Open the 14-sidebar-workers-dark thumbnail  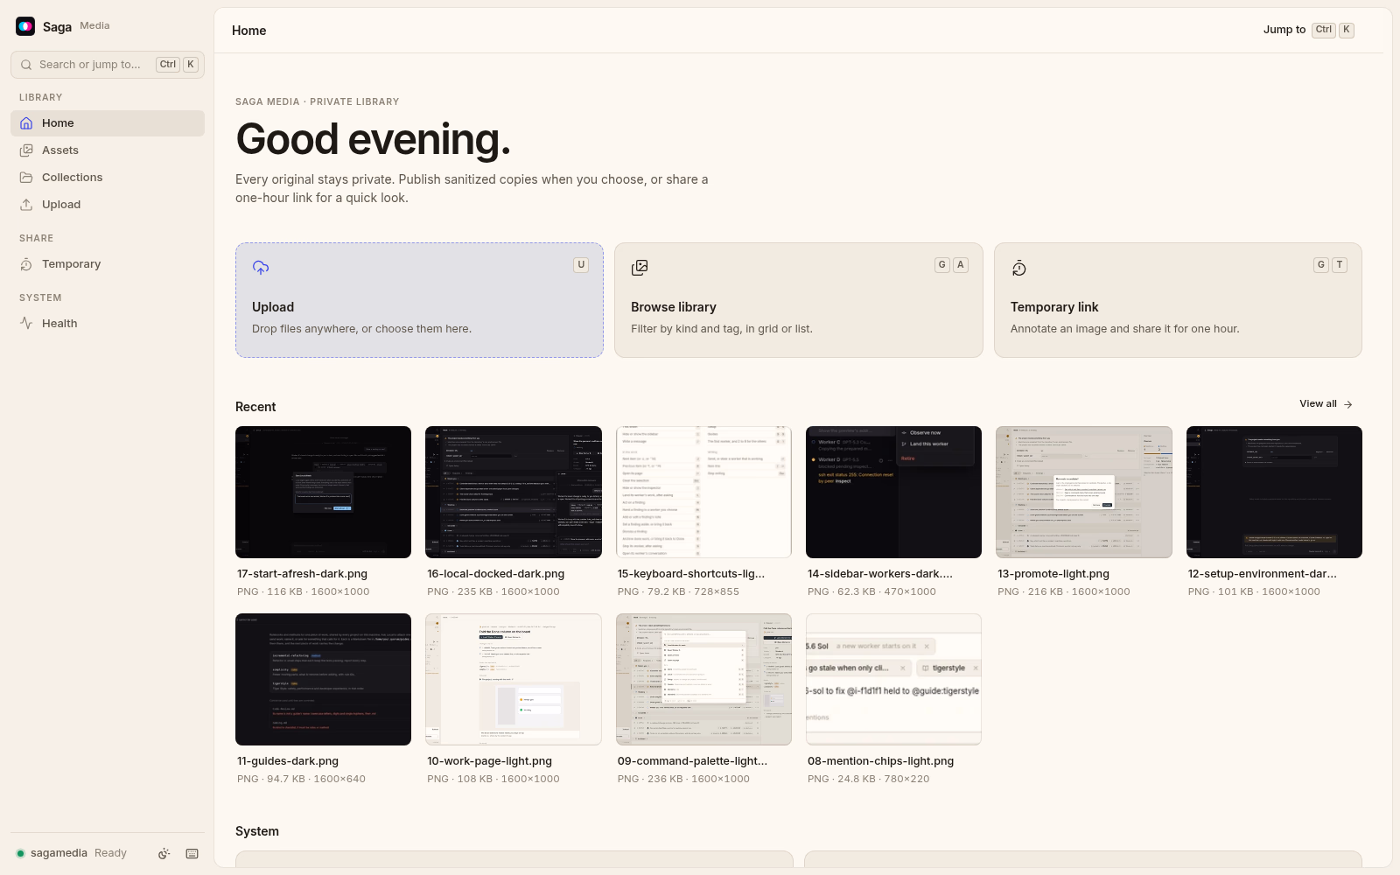pos(893,492)
